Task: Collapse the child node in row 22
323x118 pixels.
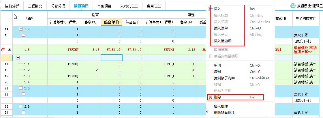Action: coord(24,94)
